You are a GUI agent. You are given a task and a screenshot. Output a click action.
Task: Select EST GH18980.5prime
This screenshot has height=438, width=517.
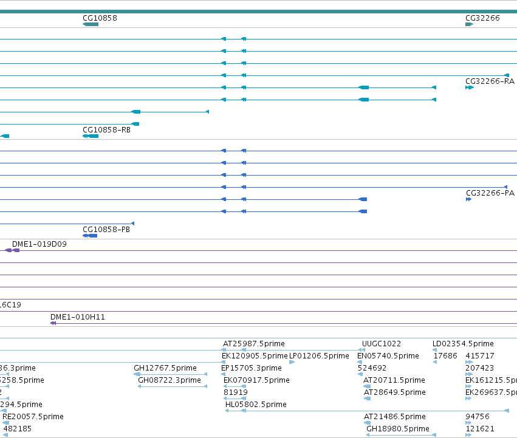[x=398, y=429]
